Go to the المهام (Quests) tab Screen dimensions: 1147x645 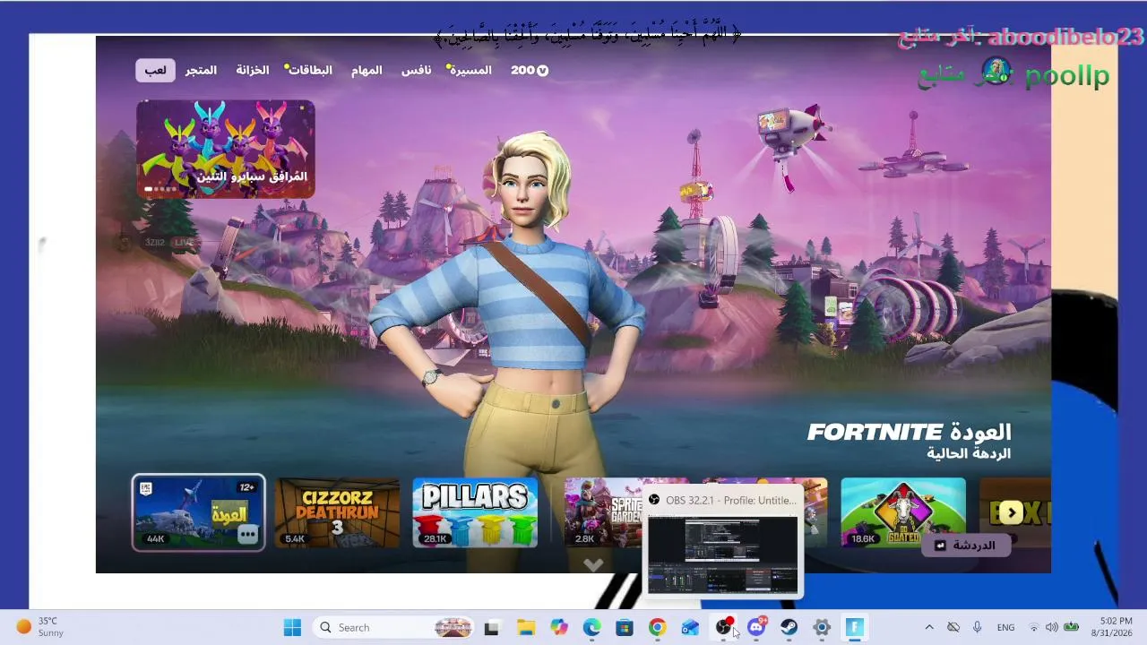tap(367, 70)
